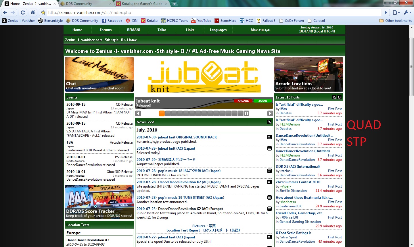Open the Max 410.1pts user menu
Screen dimensions: 414x247
tap(260, 30)
